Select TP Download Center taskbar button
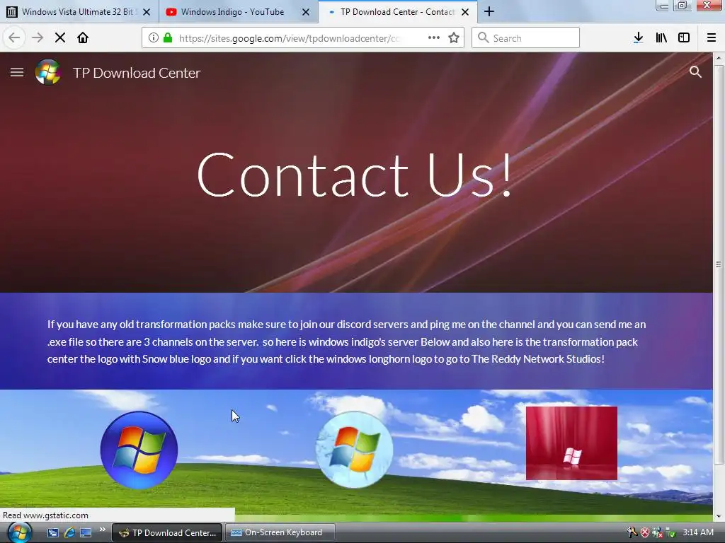Image resolution: width=725 pixels, height=543 pixels. 167,532
